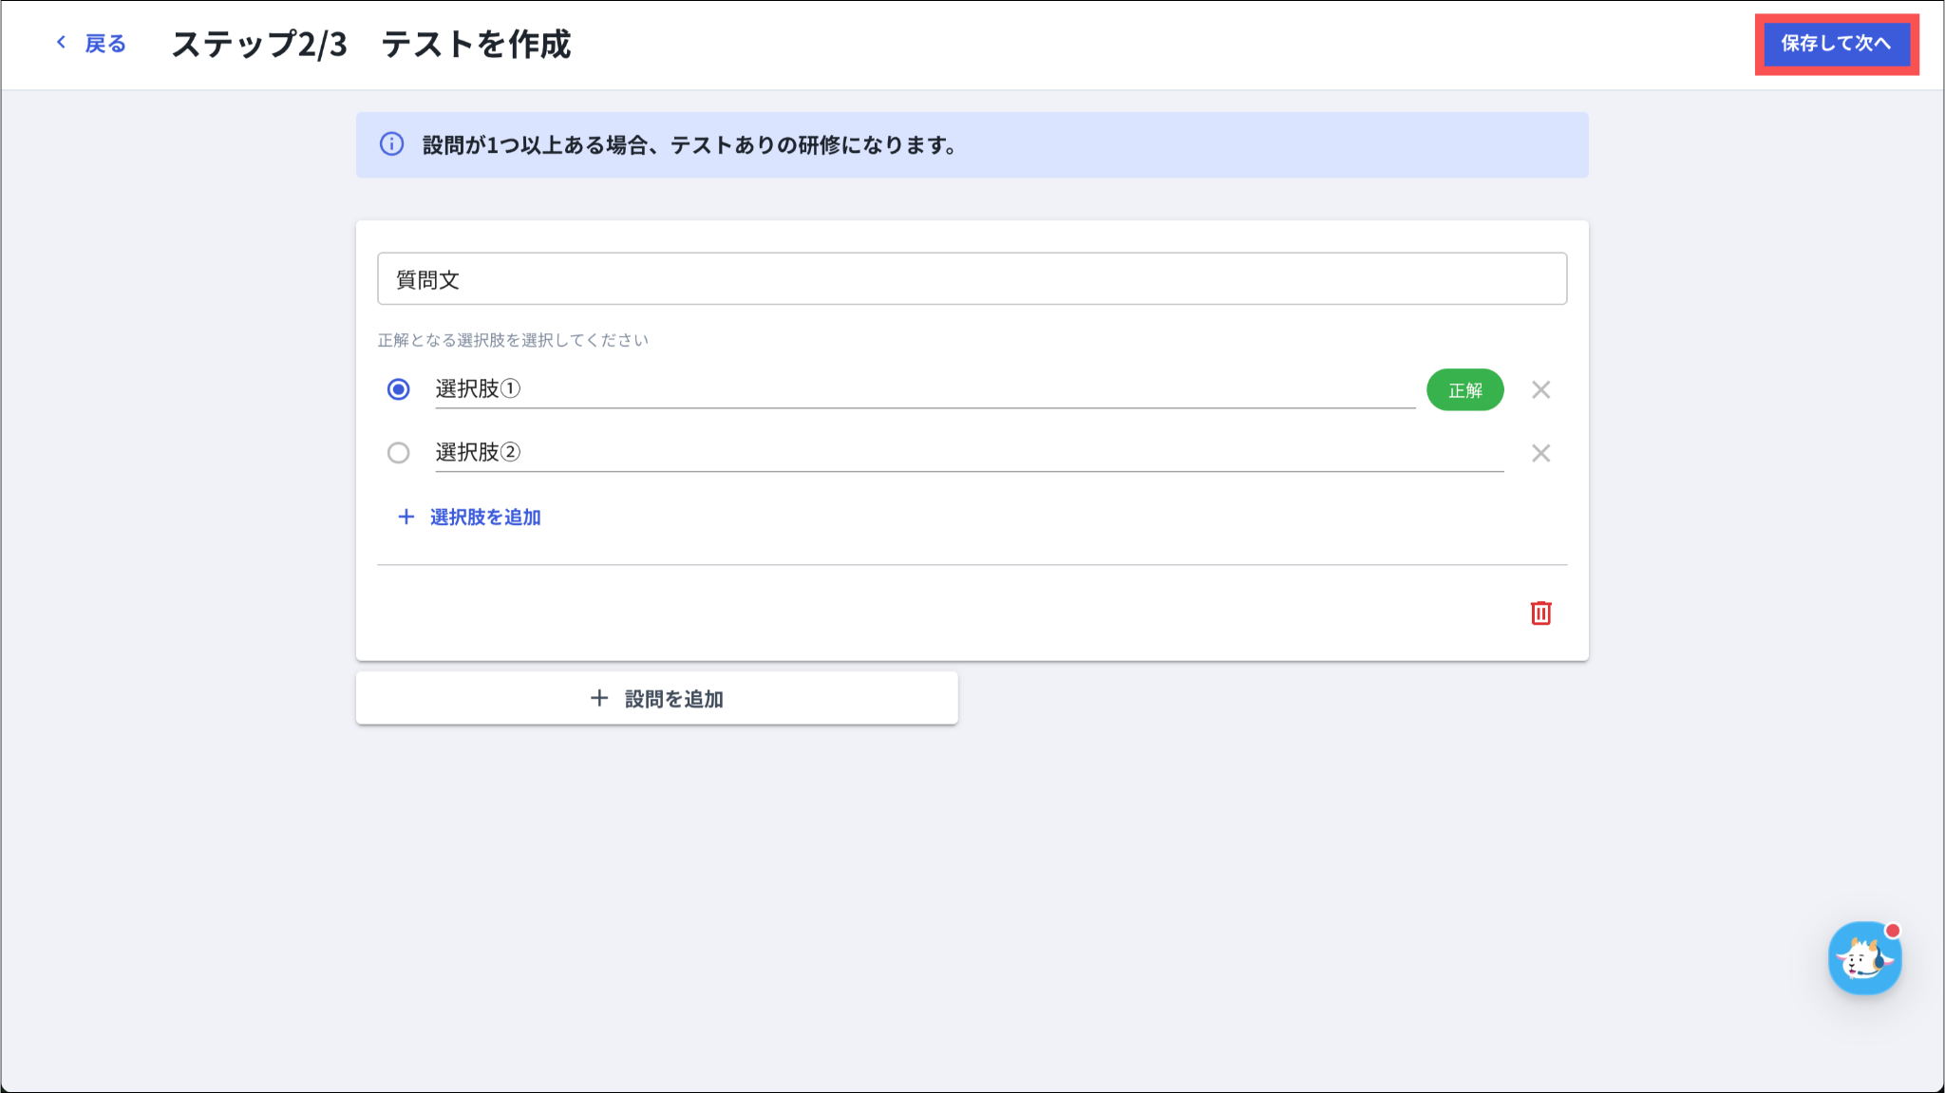Remove 選択肢① with its X icon
Viewport: 1945px width, 1093px height.
(1540, 390)
